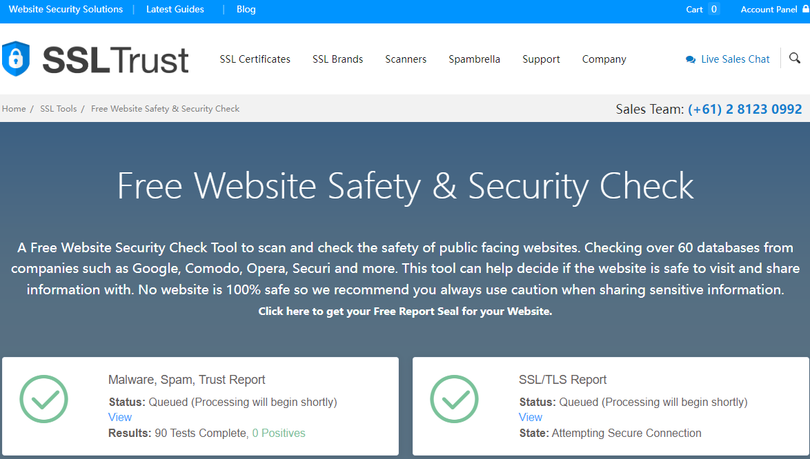The width and height of the screenshot is (810, 459).
Task: Click the Free Report Seal link
Action: [405, 312]
